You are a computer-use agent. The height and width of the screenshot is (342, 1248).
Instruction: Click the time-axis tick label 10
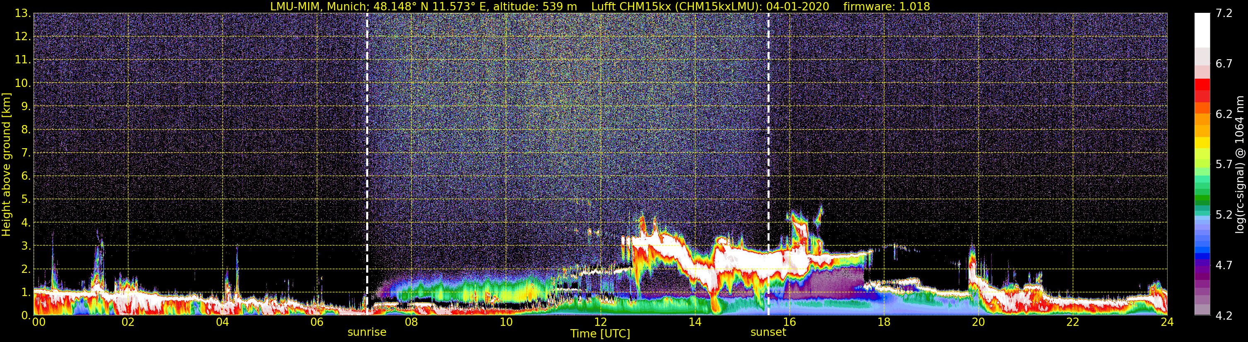[x=506, y=323]
